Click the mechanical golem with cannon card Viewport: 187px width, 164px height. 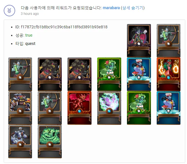(20, 108)
